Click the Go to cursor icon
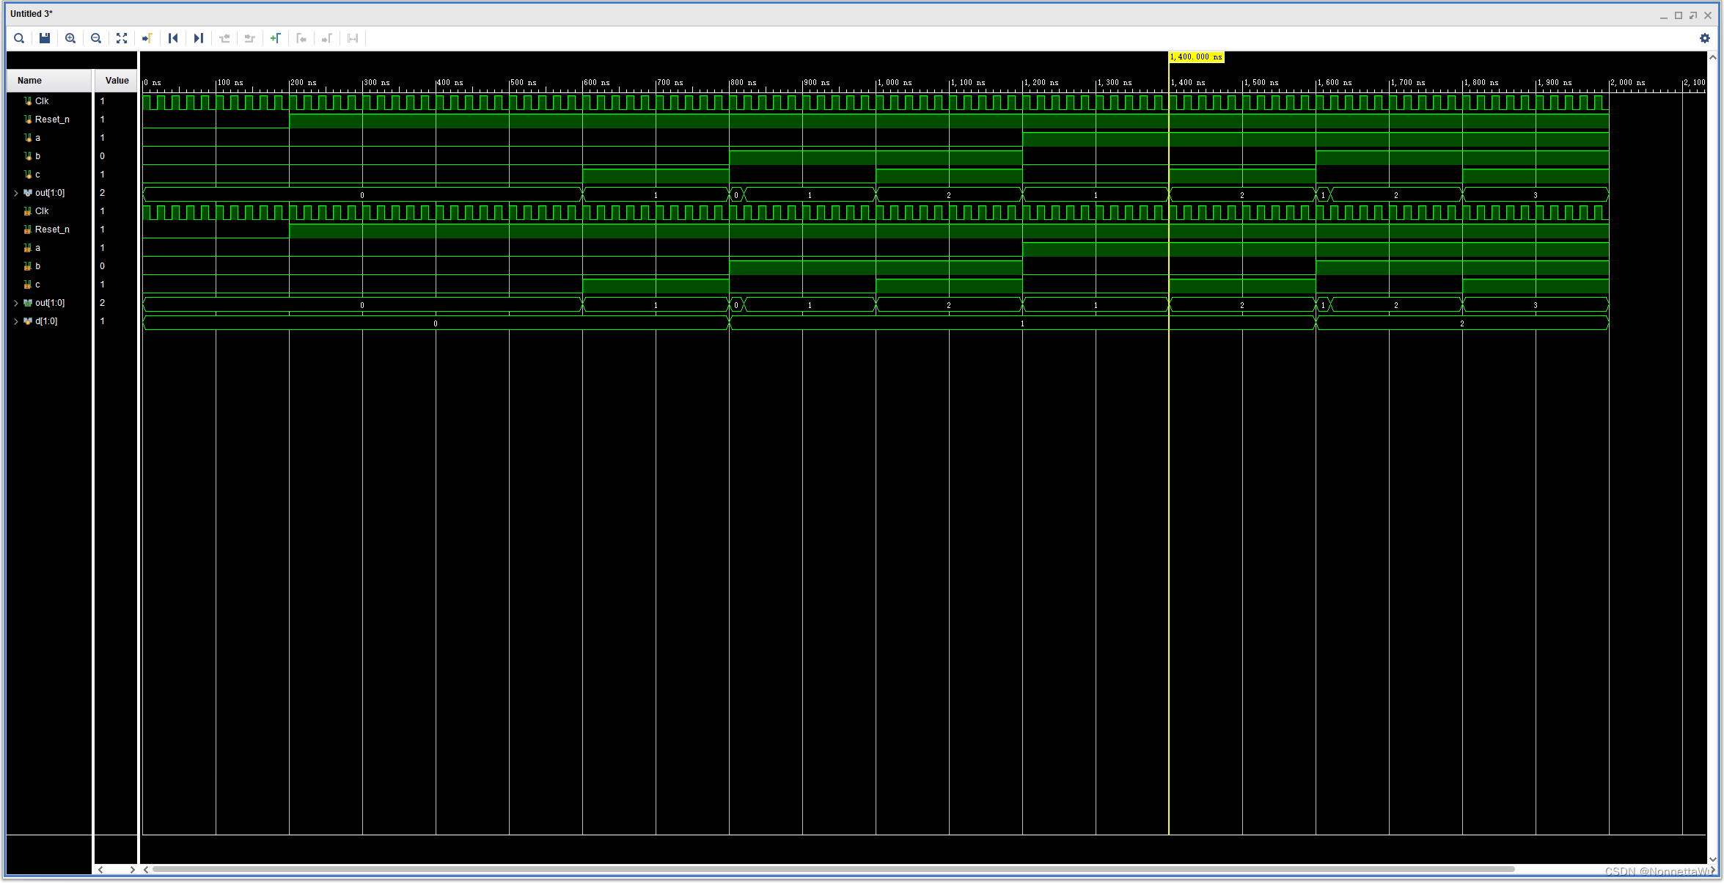The image size is (1724, 883). 147,38
